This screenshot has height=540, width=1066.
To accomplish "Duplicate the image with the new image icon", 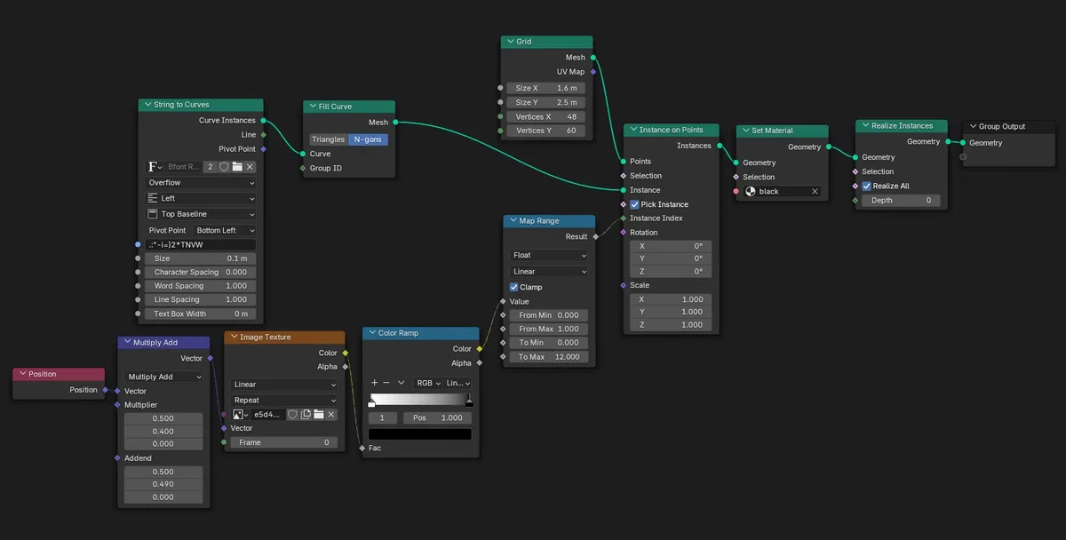I will click(306, 415).
